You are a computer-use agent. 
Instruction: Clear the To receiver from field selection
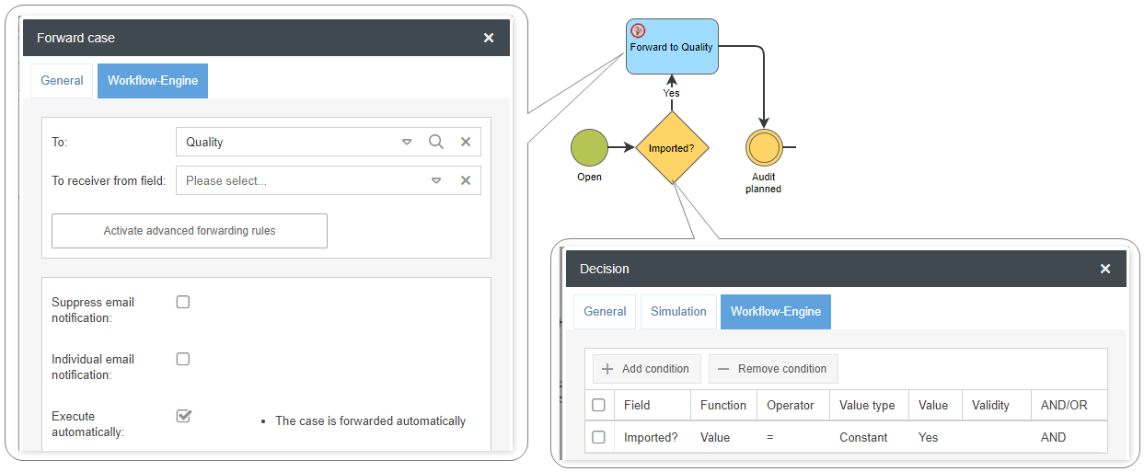point(466,180)
